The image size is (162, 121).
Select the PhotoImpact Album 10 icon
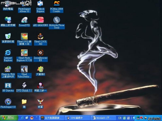(x=24, y=7)
